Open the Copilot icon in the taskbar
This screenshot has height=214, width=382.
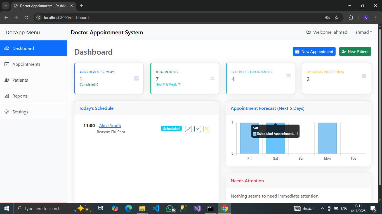click(115, 208)
